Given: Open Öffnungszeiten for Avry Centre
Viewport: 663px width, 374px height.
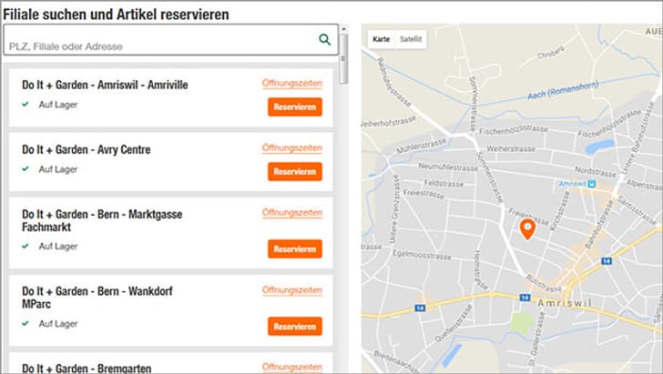Looking at the screenshot, I should (x=292, y=148).
